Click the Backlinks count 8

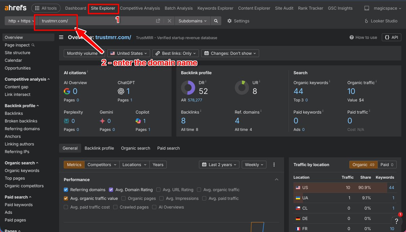click(x=183, y=121)
